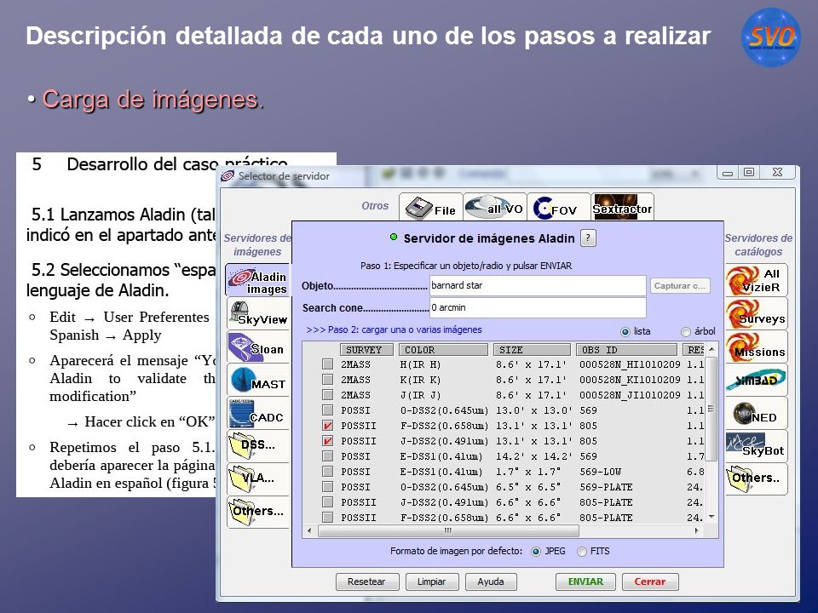Check the 2MASS K(IR K) row
The image size is (818, 613).
tap(327, 380)
